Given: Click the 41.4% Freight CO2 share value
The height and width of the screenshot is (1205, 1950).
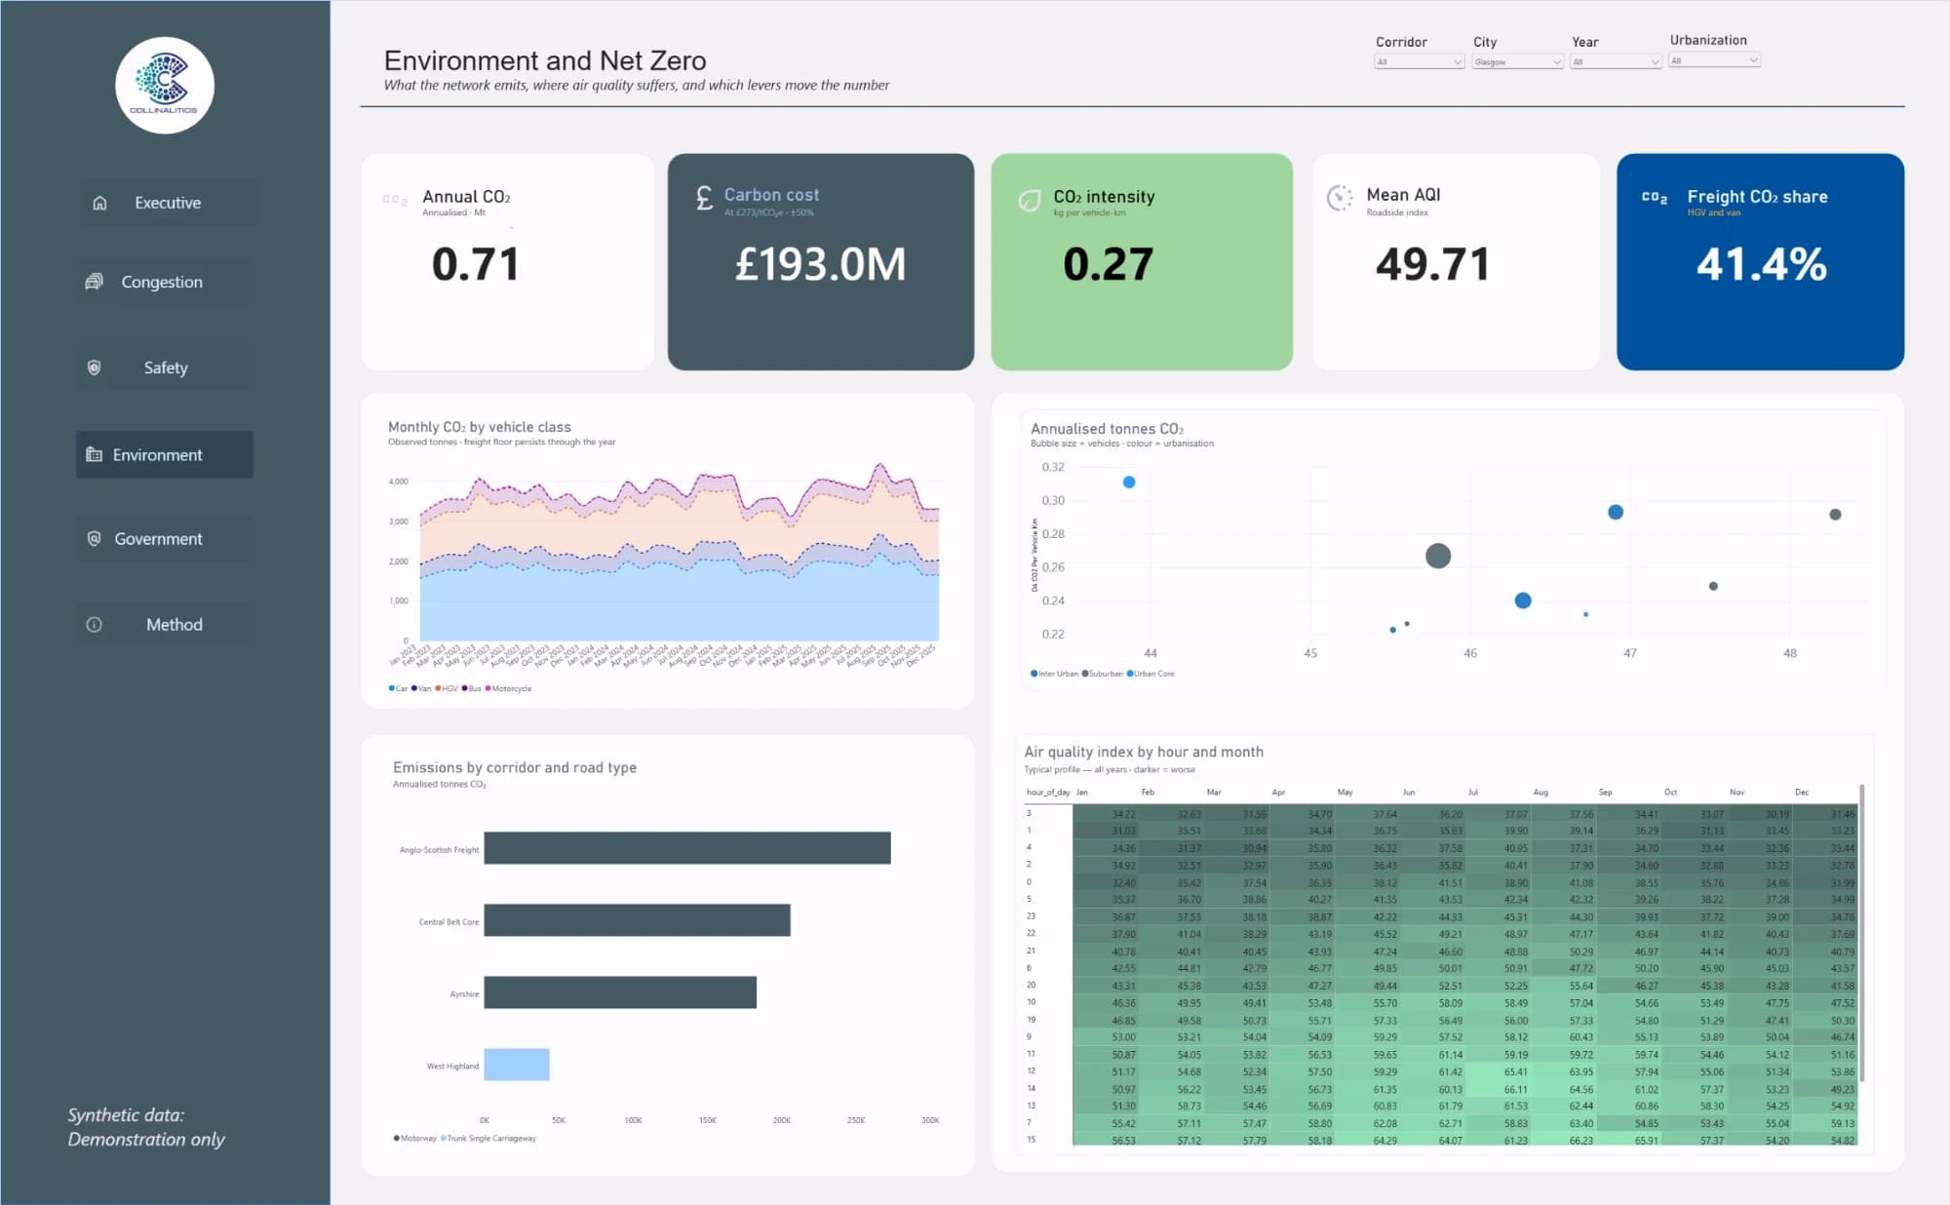Looking at the screenshot, I should click(1761, 264).
